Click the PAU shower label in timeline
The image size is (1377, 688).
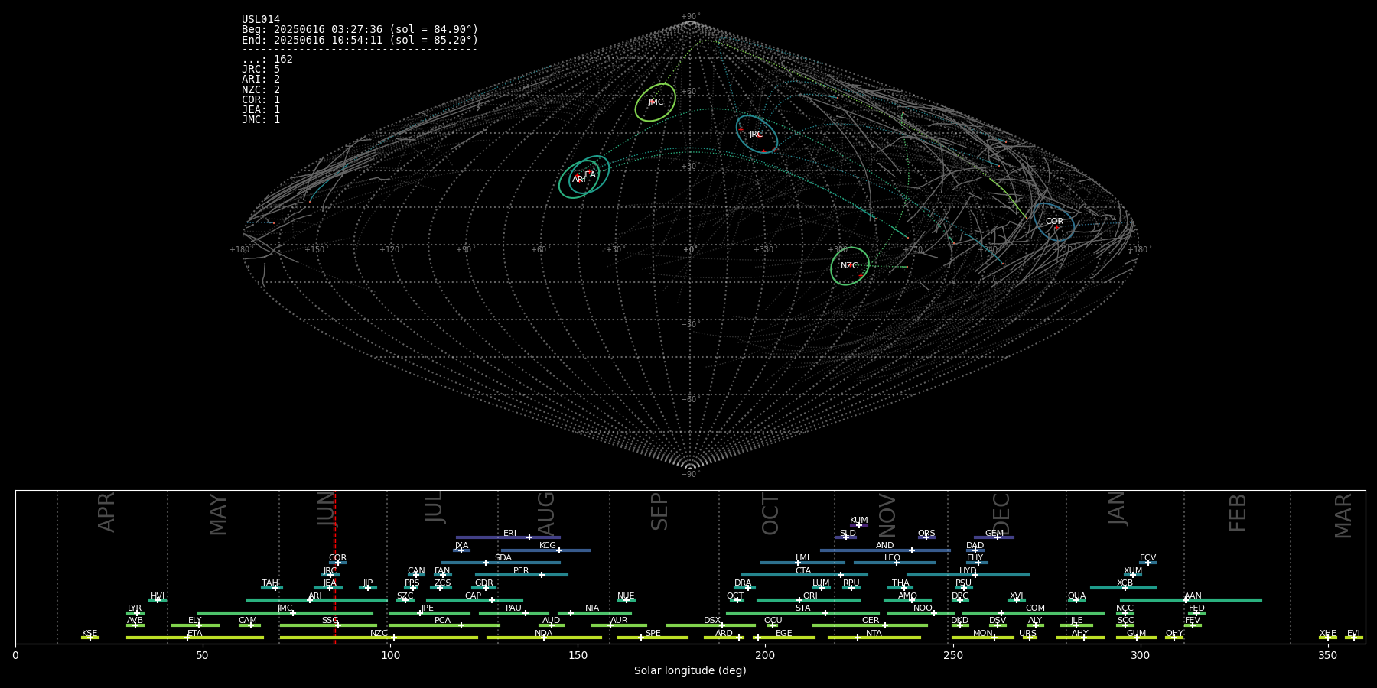click(513, 608)
